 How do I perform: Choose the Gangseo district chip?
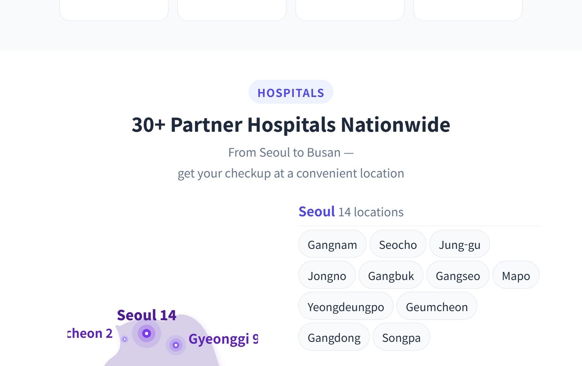[457, 275]
